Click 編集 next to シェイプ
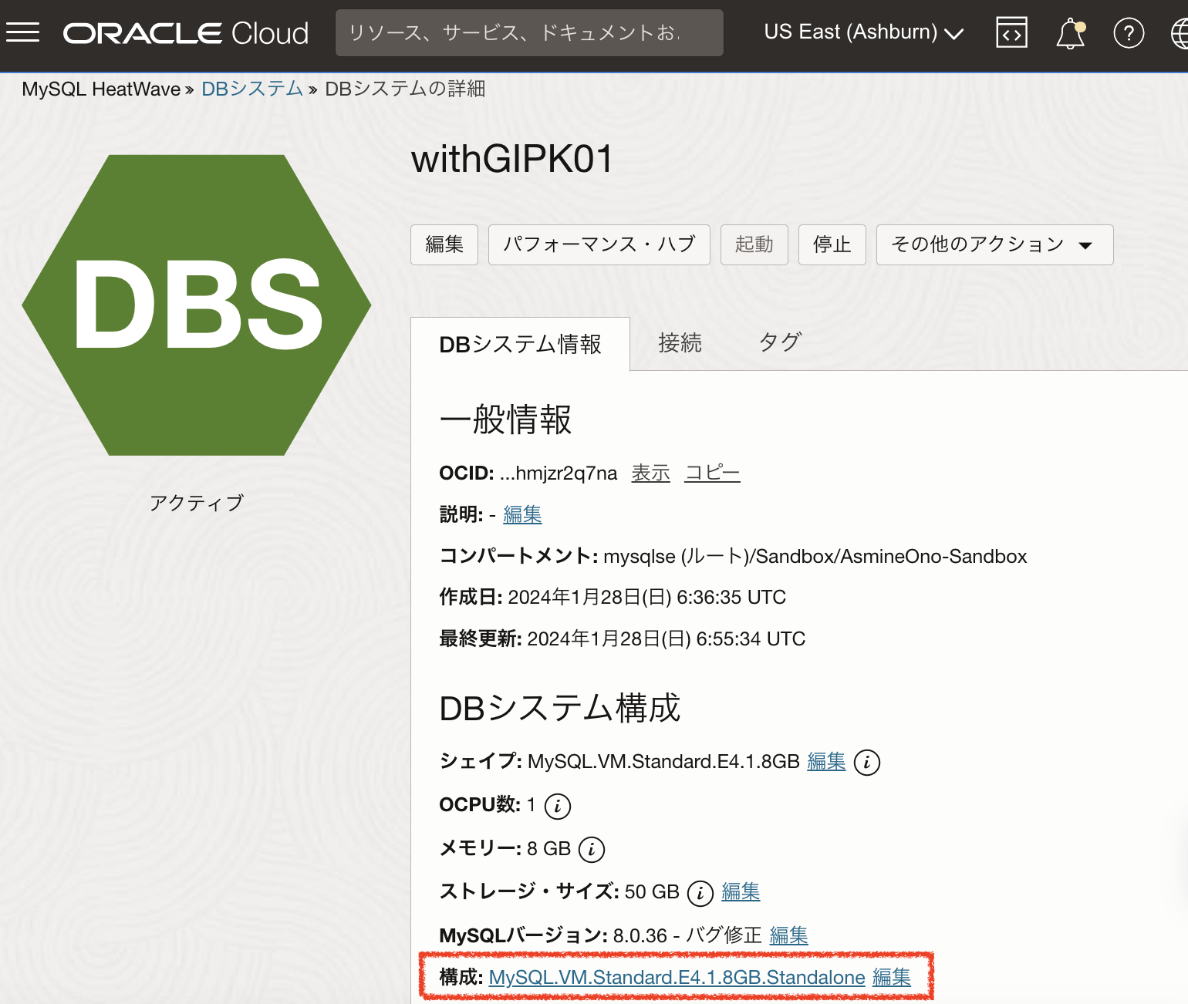1188x1004 pixels. [x=826, y=762]
